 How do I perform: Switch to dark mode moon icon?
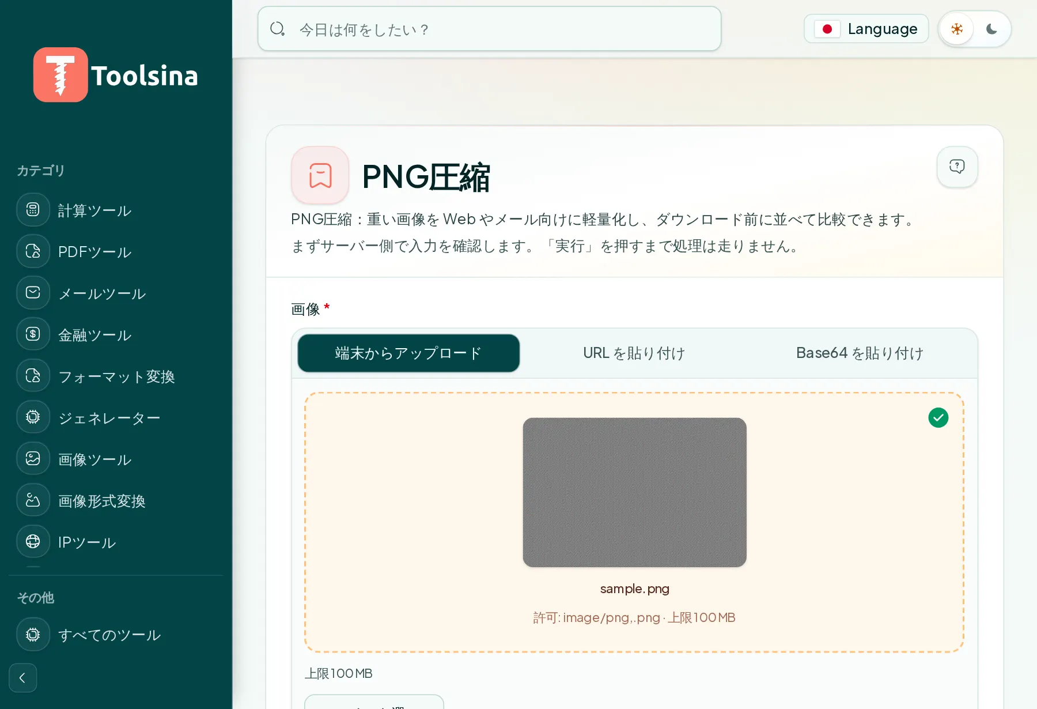tap(991, 29)
